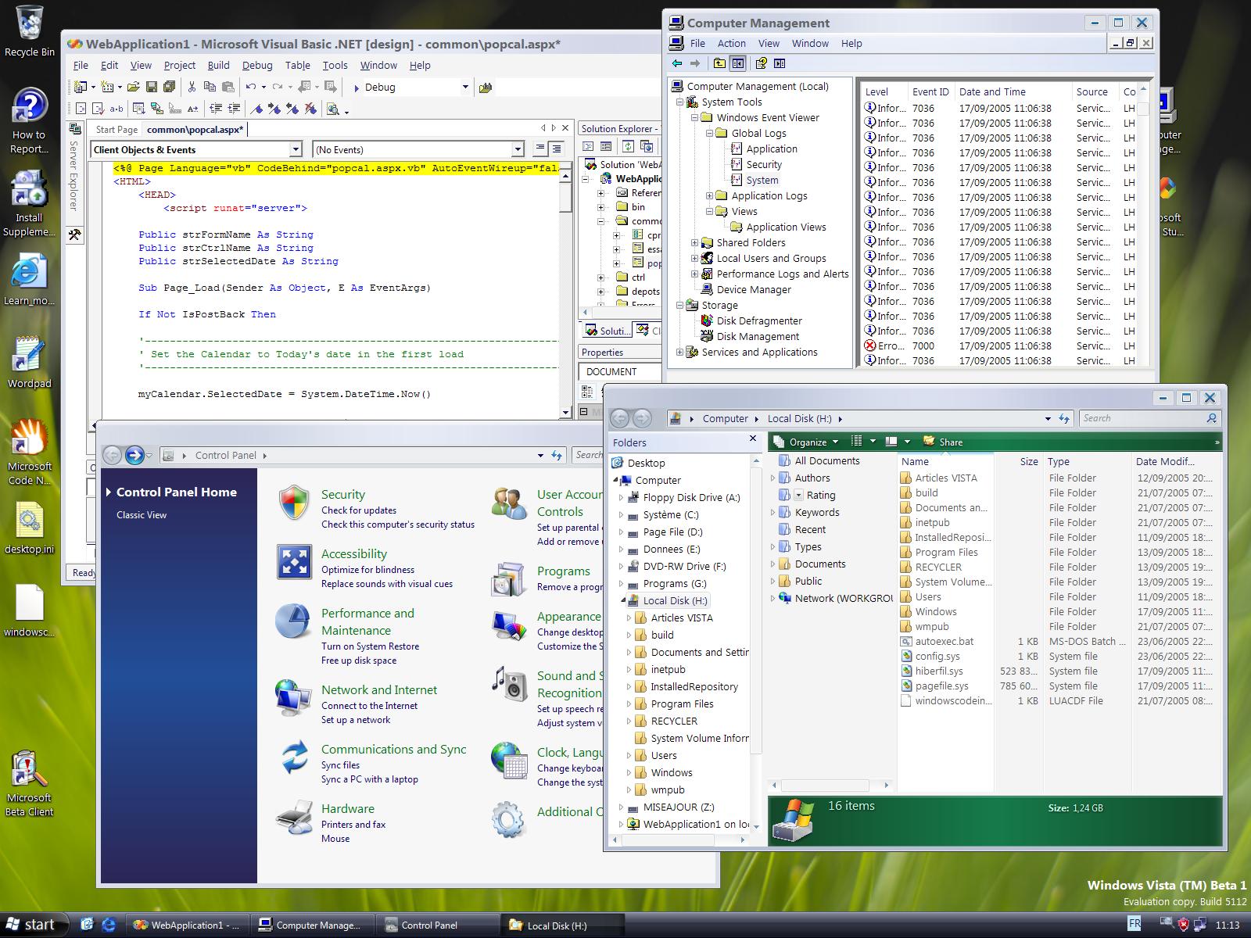Click the Show All Files icon in Solution Explorer

647,146
